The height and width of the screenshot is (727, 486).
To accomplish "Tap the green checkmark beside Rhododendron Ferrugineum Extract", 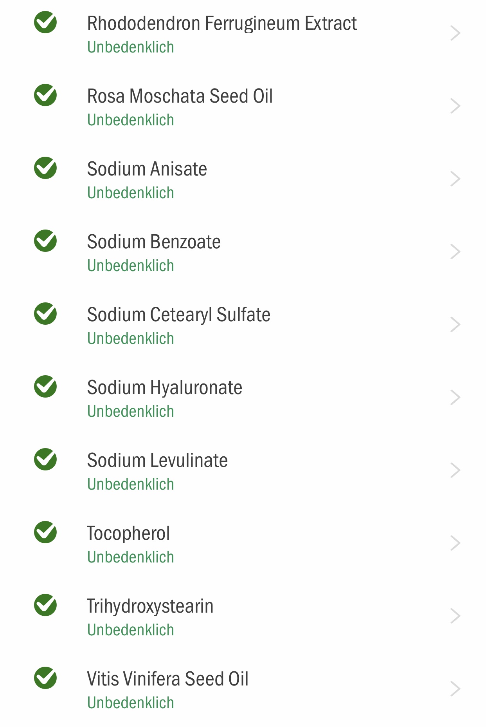I will pyautogui.click(x=45, y=22).
